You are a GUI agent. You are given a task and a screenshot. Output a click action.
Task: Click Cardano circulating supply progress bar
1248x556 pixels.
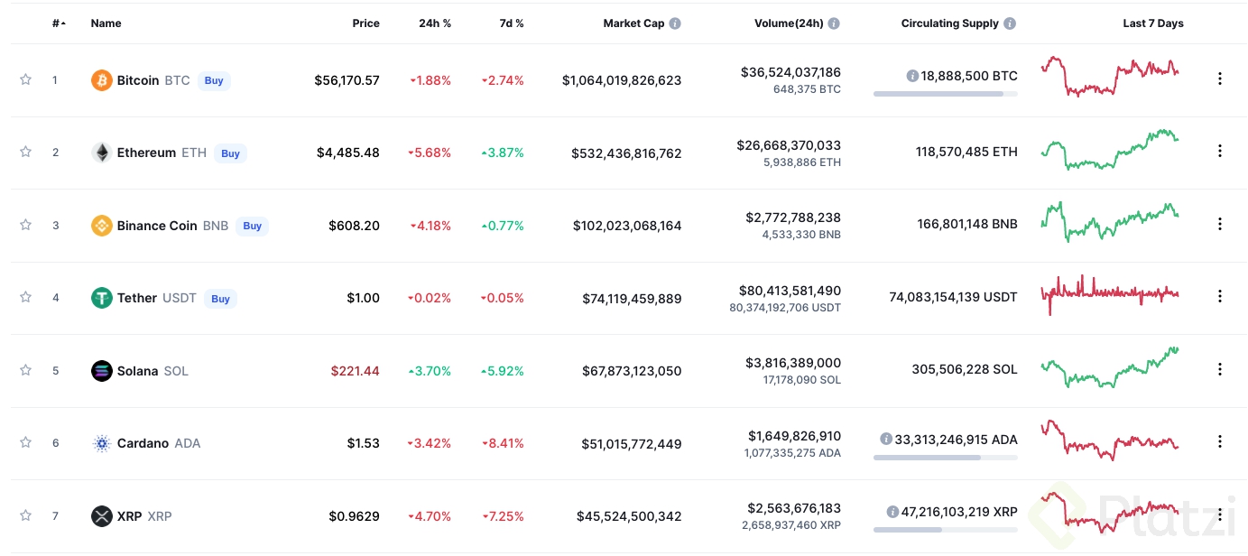pyautogui.click(x=946, y=457)
